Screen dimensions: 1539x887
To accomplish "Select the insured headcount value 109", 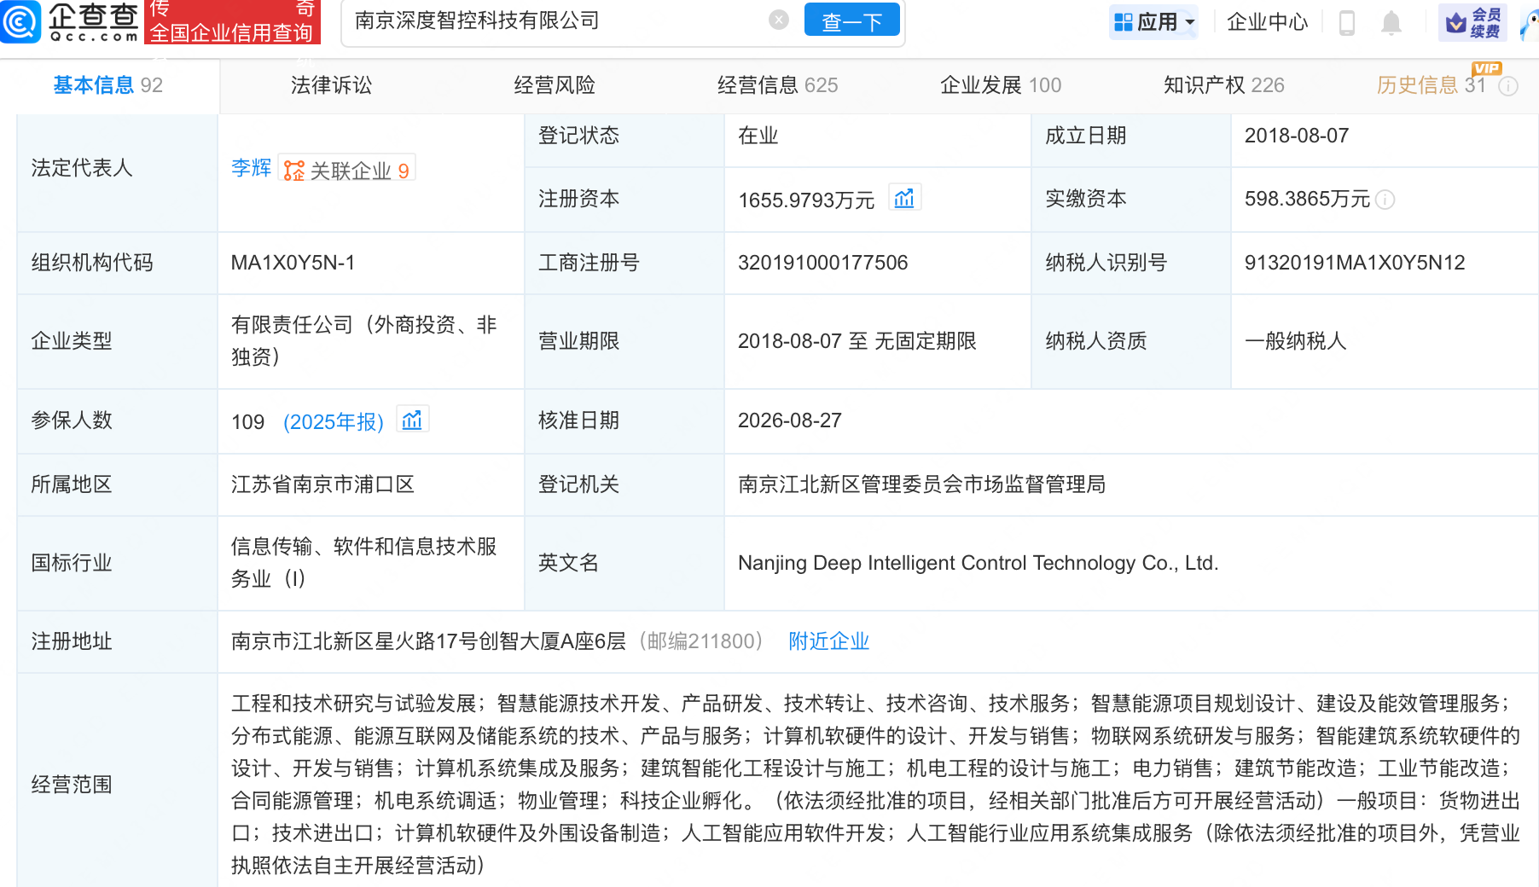I will 248,422.
